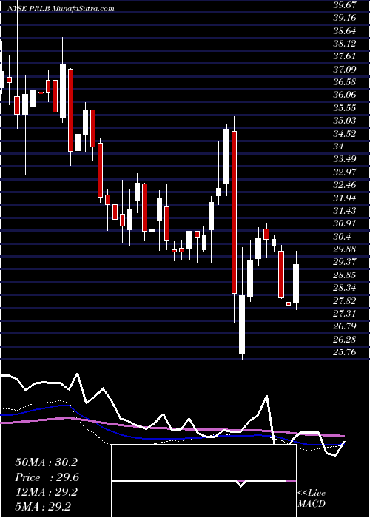Select the 28.34 price axis label
Screen dimensions: 370x518
tap(345, 287)
